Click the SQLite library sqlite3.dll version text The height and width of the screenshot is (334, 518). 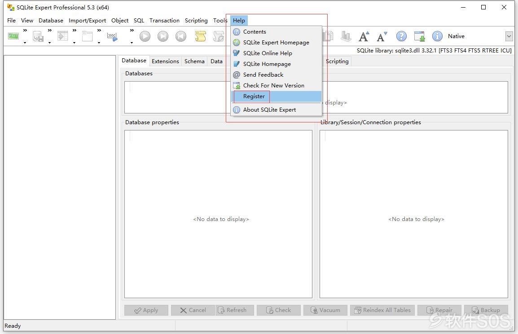(434, 51)
